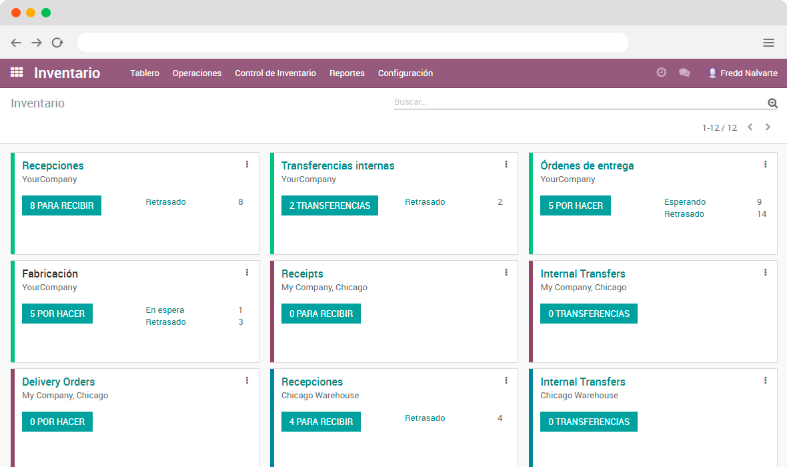Open the Transferencias internas card options menu
787x467 pixels.
506,164
